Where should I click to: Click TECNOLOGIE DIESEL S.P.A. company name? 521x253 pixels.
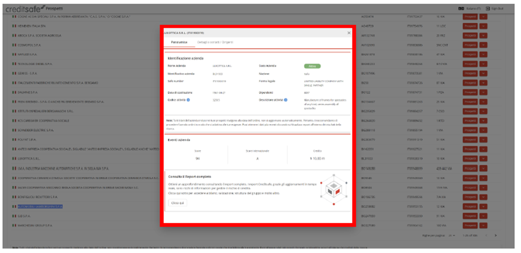click(x=35, y=64)
